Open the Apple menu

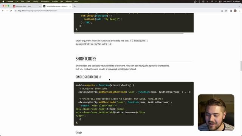3,2
